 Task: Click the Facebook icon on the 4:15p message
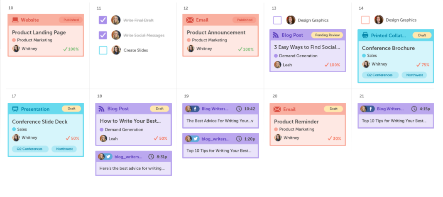click(x=370, y=109)
